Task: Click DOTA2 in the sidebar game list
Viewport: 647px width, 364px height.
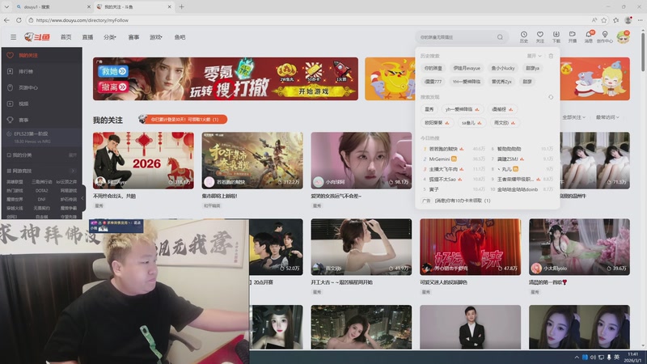Action: [x=42, y=191]
